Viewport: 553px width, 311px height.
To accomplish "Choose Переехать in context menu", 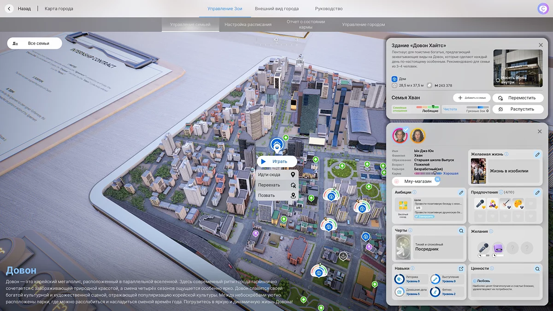I will coord(276,185).
